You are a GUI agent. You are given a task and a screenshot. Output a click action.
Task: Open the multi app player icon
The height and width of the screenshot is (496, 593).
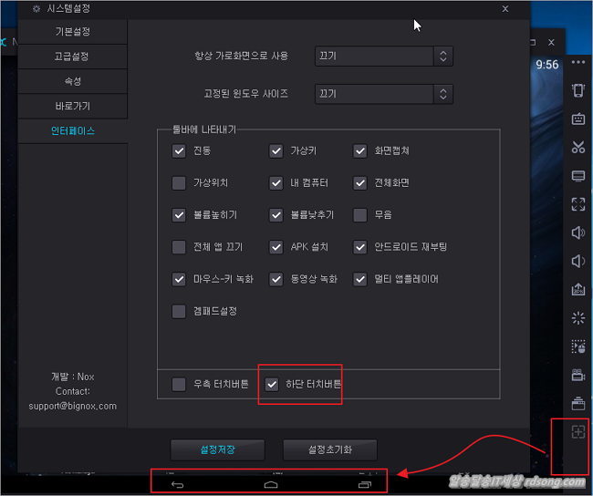click(577, 403)
